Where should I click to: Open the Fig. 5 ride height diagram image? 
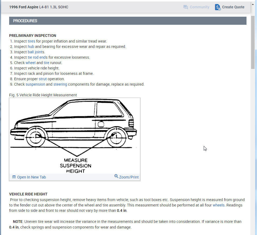tap(75, 135)
